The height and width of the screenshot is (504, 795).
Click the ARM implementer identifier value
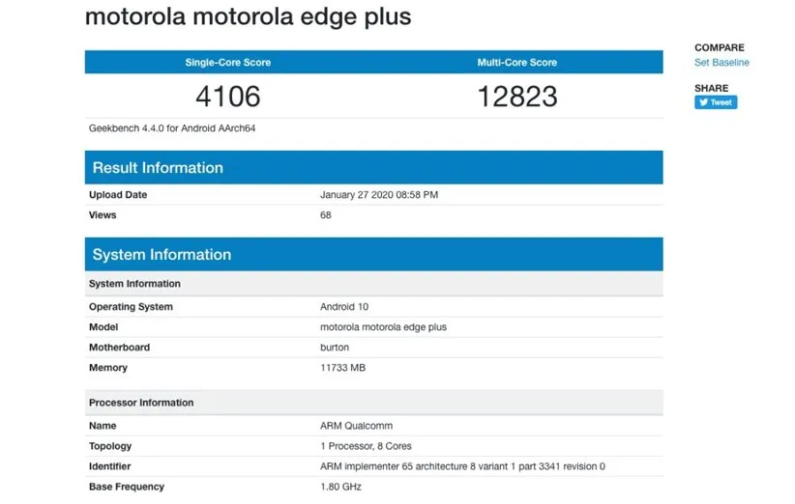coord(462,466)
